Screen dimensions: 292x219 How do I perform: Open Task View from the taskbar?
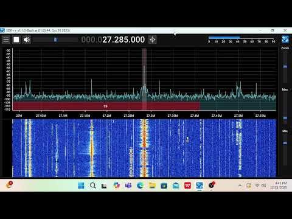tap(104, 186)
